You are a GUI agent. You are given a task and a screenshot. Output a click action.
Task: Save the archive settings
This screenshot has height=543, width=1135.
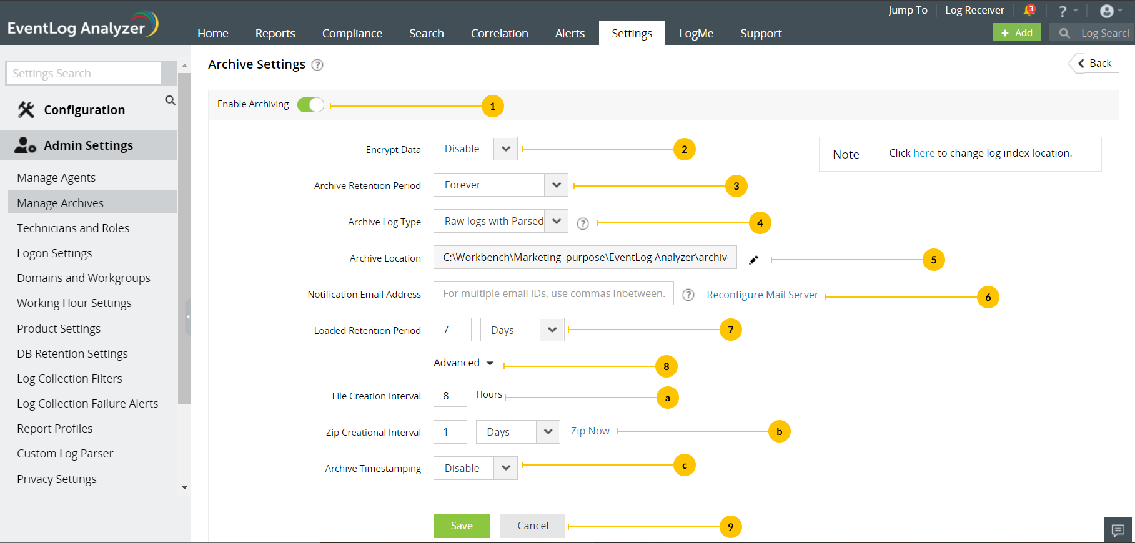coord(462,526)
